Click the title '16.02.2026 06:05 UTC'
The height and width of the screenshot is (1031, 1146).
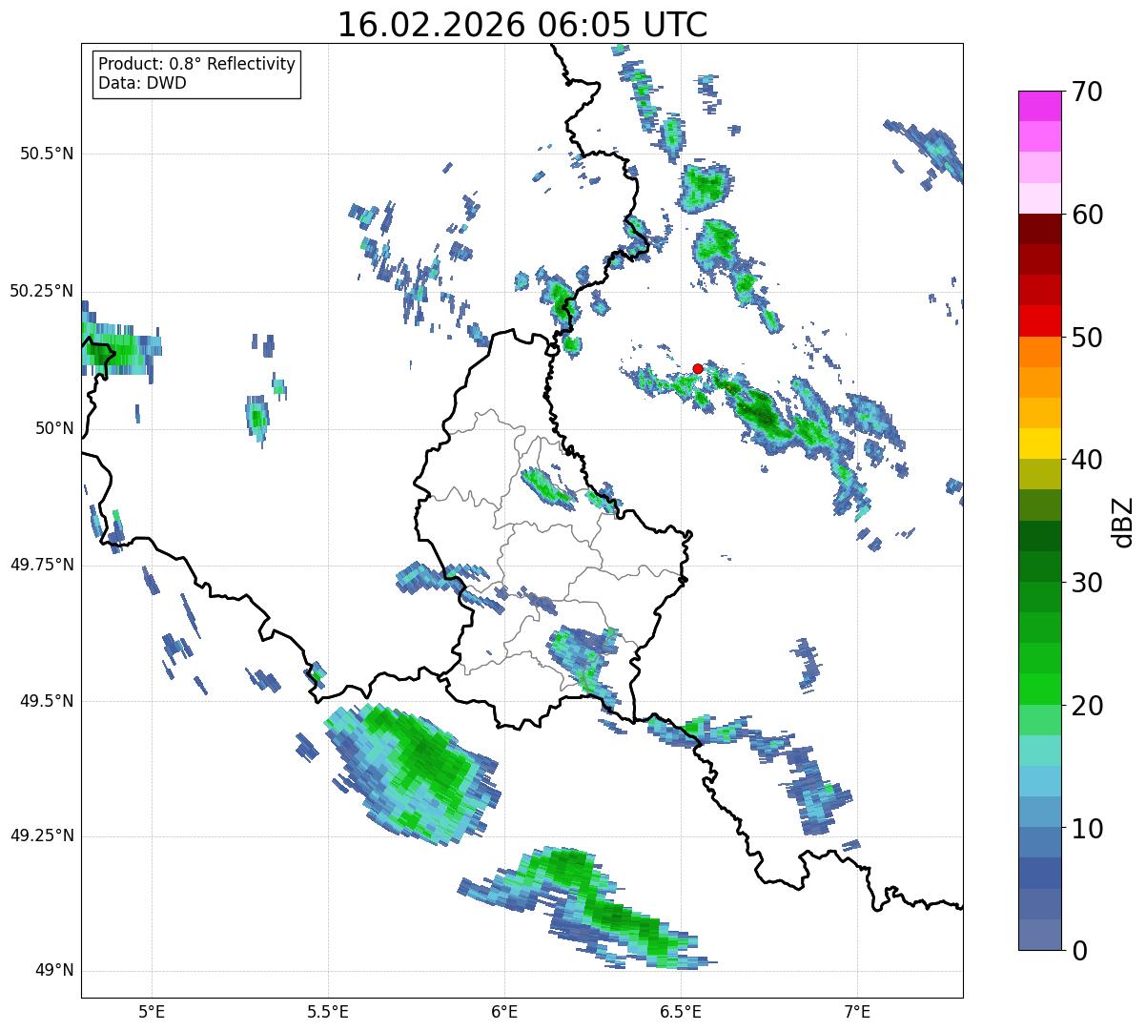[522, 25]
